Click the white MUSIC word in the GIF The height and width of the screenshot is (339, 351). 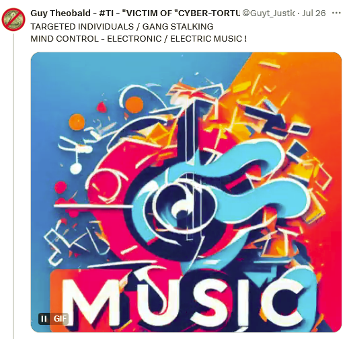click(182, 302)
